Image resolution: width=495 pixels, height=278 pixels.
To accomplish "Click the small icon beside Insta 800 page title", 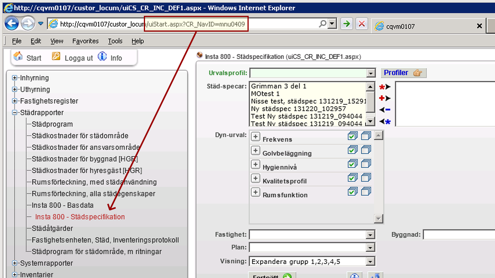I will pos(200,55).
